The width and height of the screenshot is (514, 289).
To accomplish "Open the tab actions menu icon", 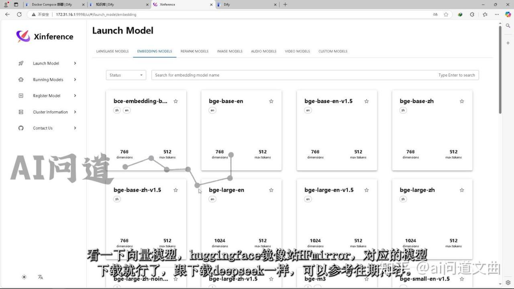I will pos(16,4).
